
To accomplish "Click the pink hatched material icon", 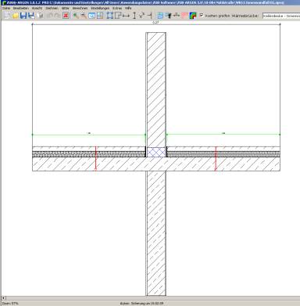I will coord(184,16).
